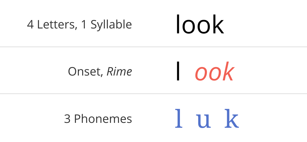Click the blue phoneme "k"

232,118
